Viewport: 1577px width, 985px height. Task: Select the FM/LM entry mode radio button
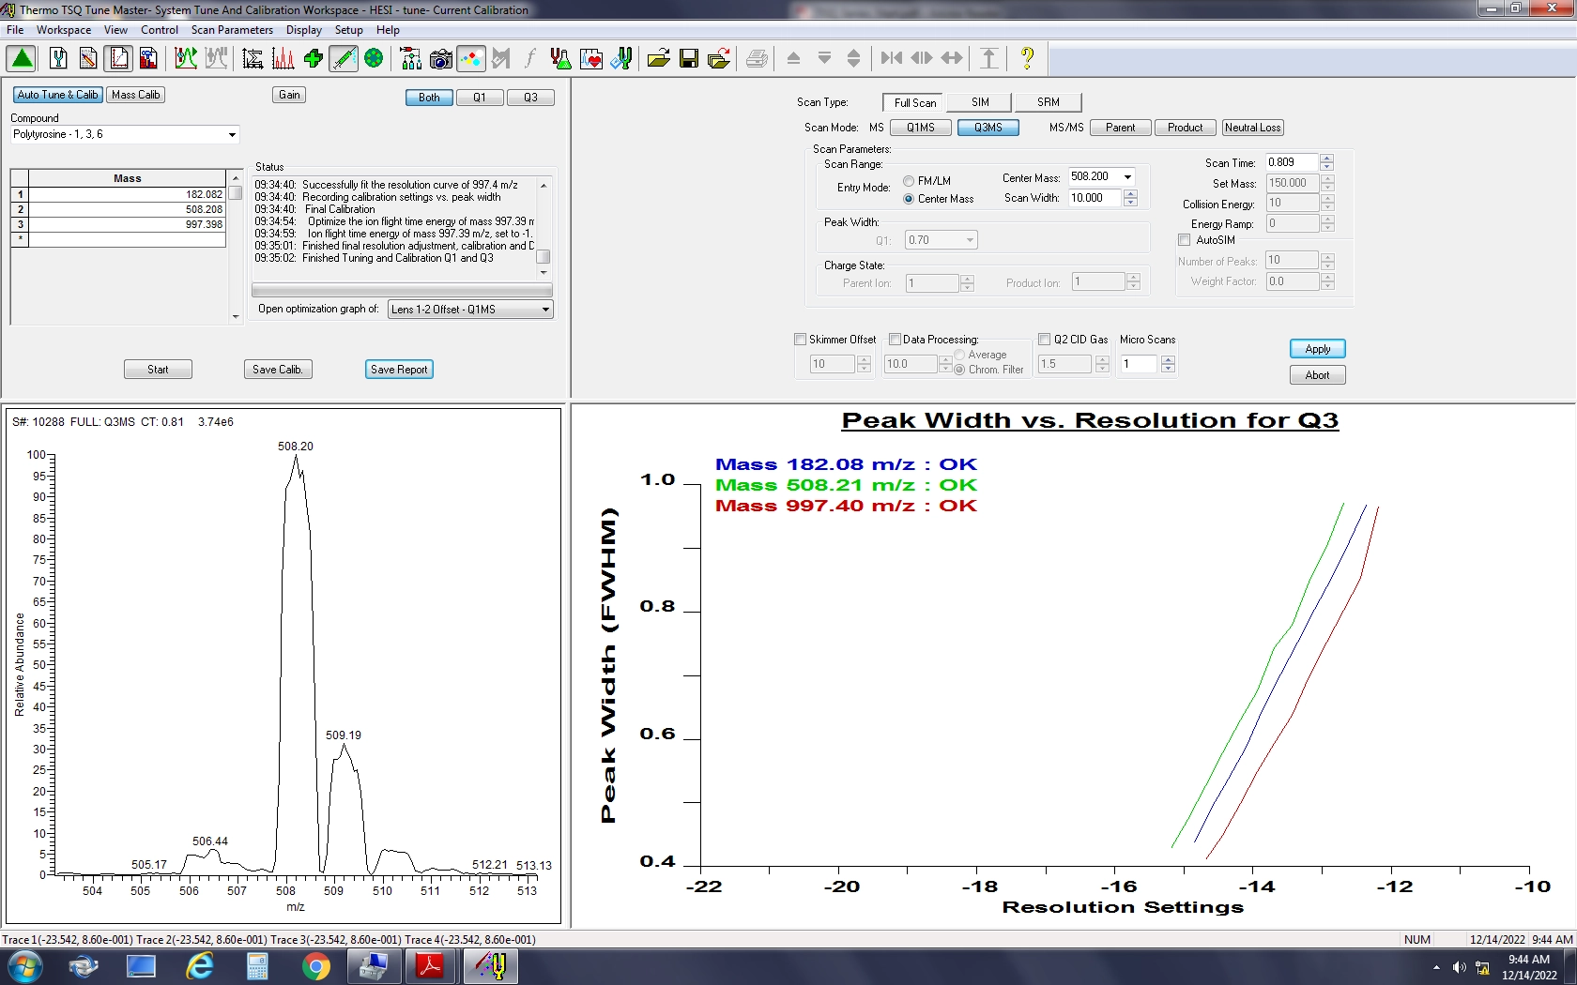(909, 181)
